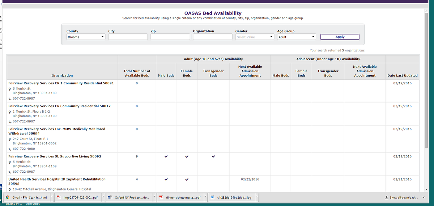Click phone icon beside 607-722-4080
434x206 pixels.
click(x=10, y=149)
